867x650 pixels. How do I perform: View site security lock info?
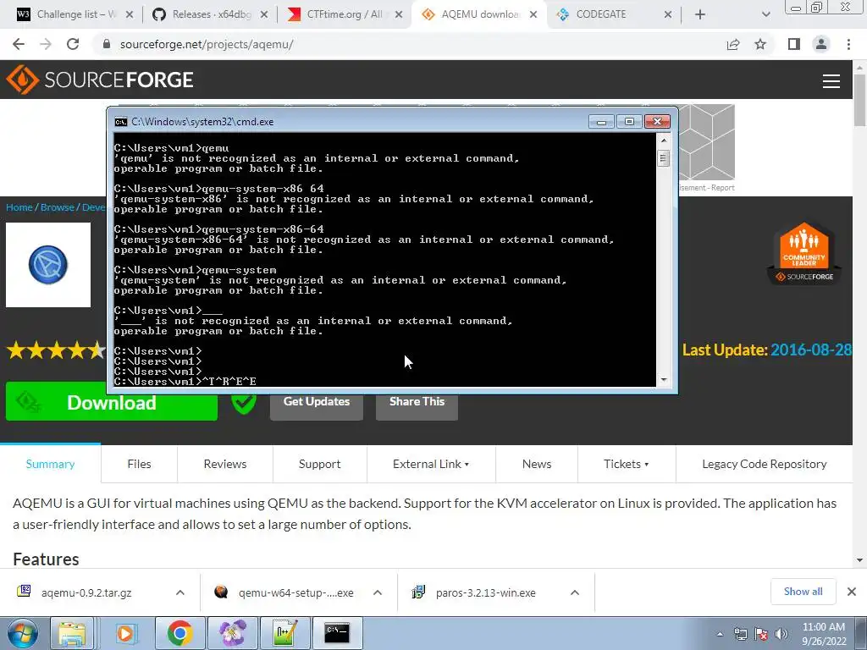point(107,44)
